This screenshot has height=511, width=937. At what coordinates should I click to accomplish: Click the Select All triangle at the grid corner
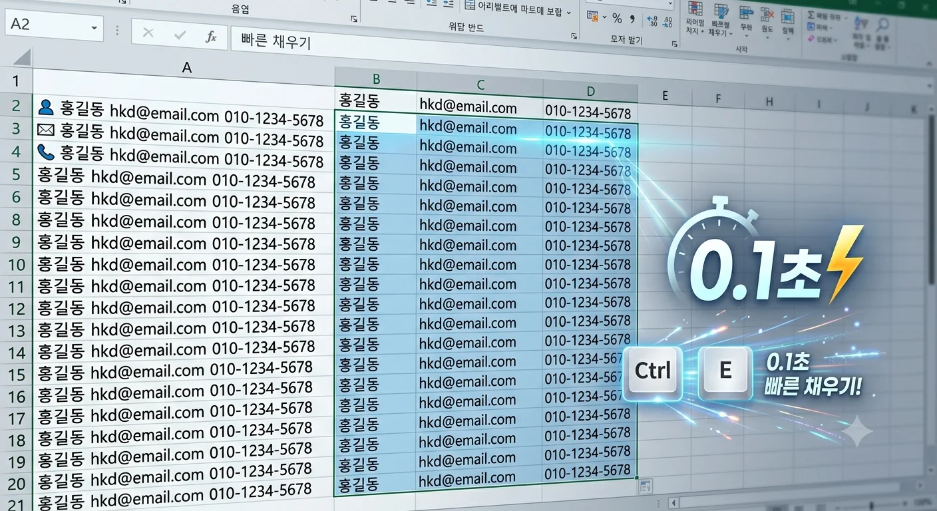coord(21,58)
